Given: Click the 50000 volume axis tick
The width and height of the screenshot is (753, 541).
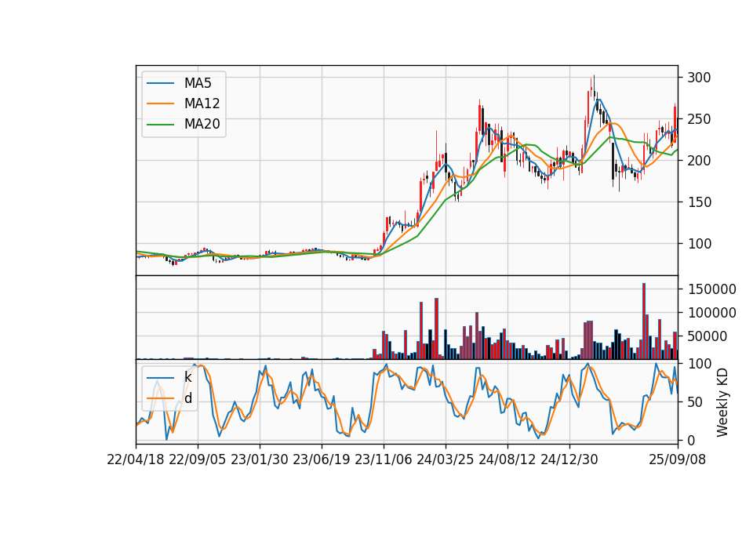Looking at the screenshot, I should 708,336.
